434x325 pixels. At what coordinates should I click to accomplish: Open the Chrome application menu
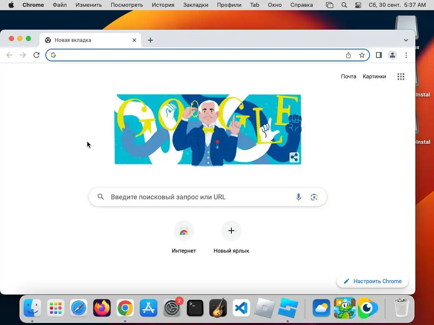[33, 5]
